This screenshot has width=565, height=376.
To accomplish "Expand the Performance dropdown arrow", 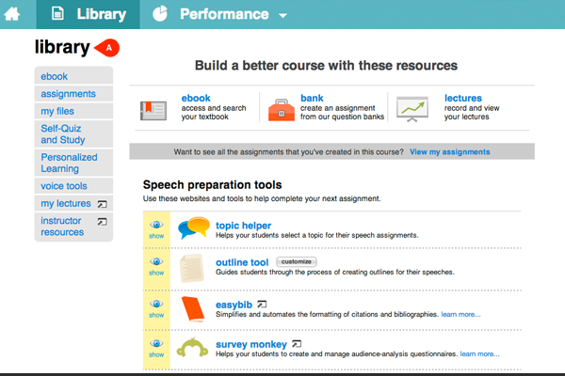I will [283, 16].
